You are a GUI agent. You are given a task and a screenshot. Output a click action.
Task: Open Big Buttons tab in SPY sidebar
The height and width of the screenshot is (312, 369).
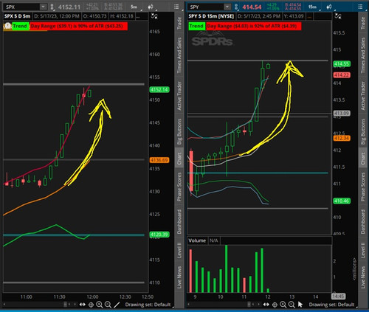pos(363,132)
